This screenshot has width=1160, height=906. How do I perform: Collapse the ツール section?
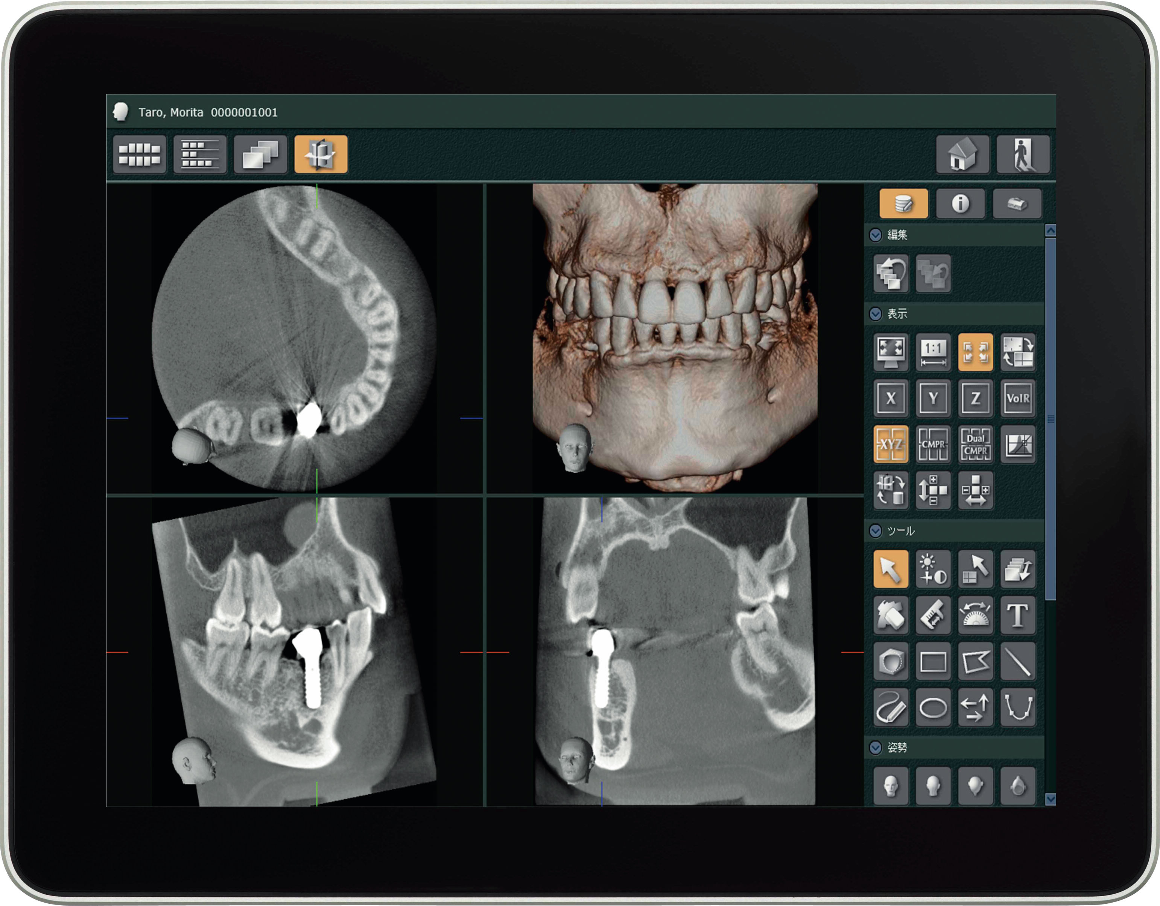(876, 531)
